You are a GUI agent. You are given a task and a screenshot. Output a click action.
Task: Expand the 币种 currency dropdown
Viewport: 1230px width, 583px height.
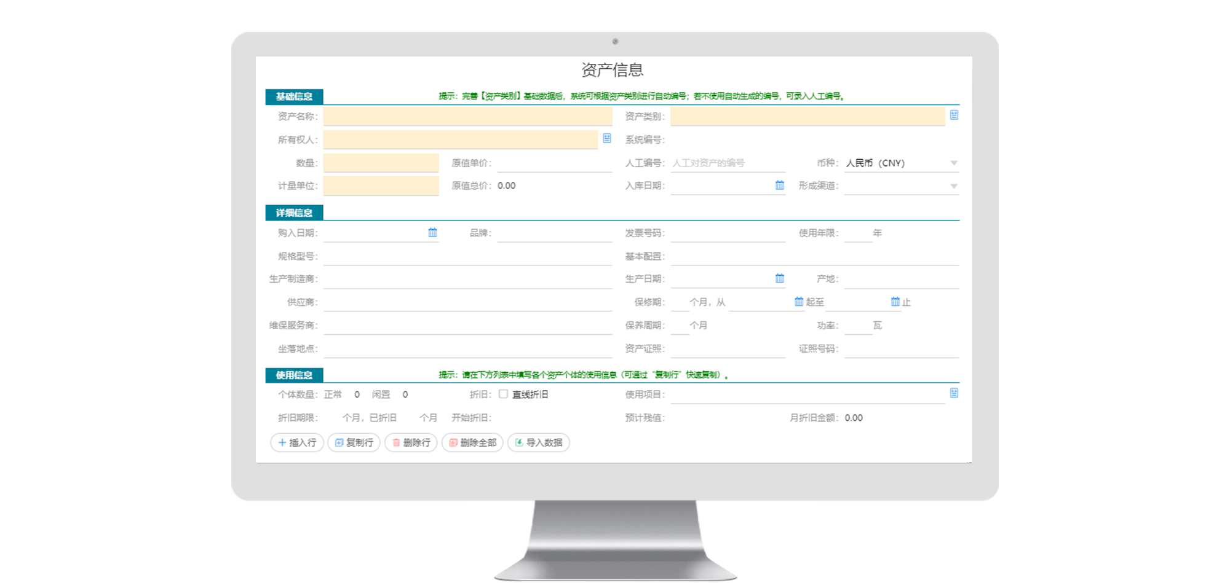point(954,163)
